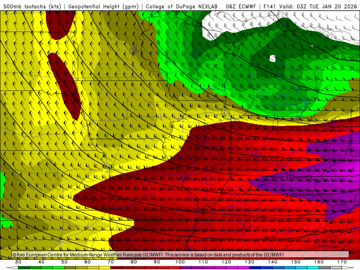Click the dark blue swatch right of 130
Viewport: 360px width, 270px height.
tap(255, 268)
